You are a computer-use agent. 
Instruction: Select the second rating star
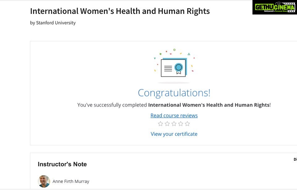[167, 124]
